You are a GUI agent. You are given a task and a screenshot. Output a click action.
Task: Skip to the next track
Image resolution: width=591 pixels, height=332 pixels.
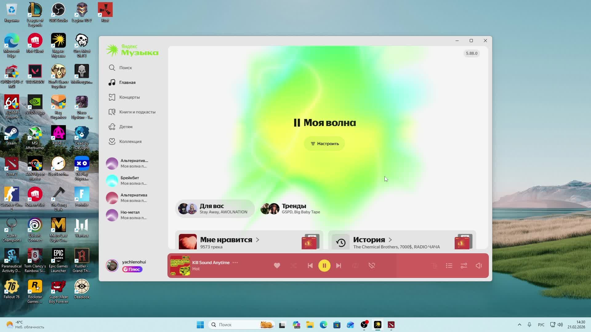339,266
